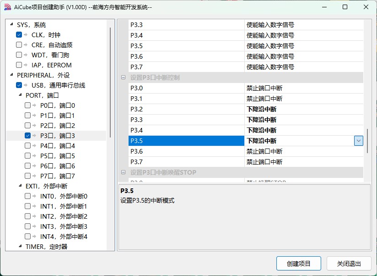
Task: Select the highlighted P3.5 interrupt row
Action: coord(246,141)
